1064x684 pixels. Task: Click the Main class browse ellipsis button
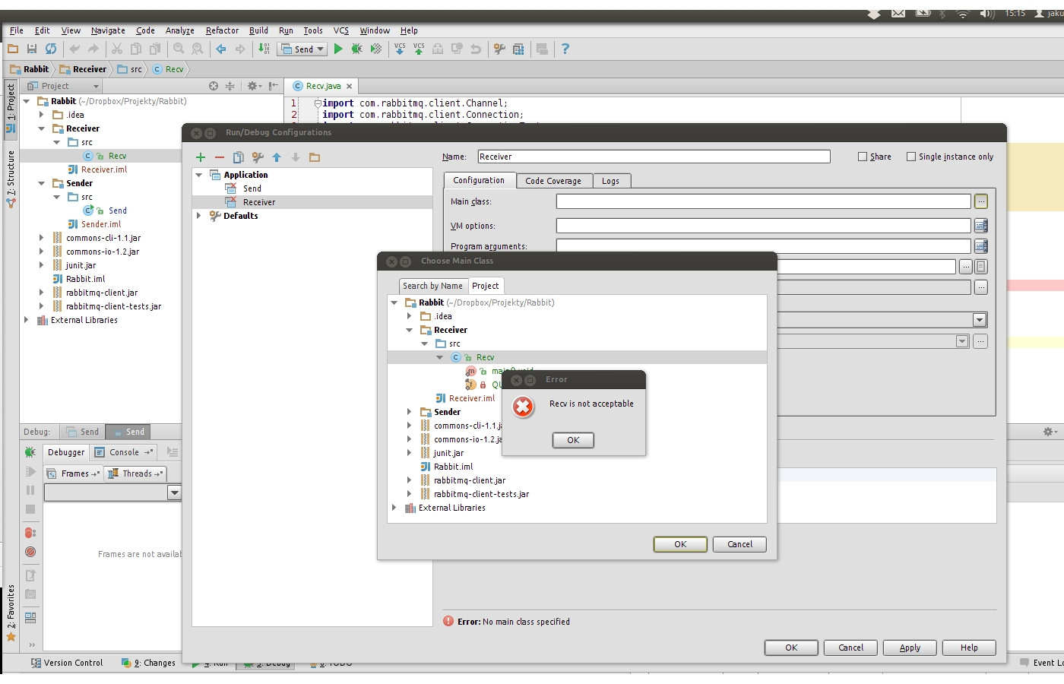[981, 201]
